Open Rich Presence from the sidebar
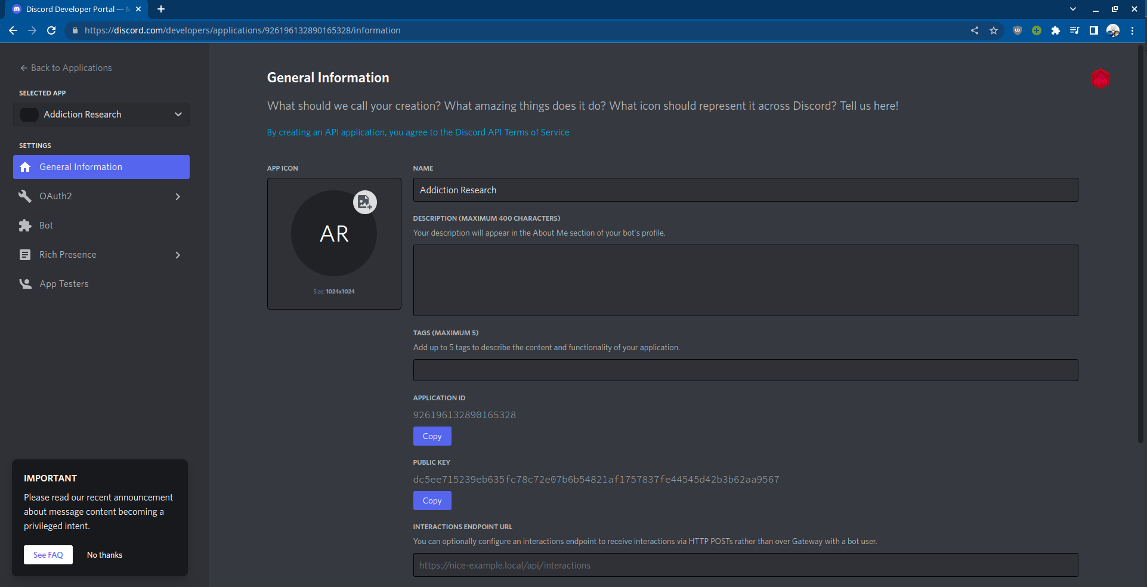 click(x=67, y=254)
